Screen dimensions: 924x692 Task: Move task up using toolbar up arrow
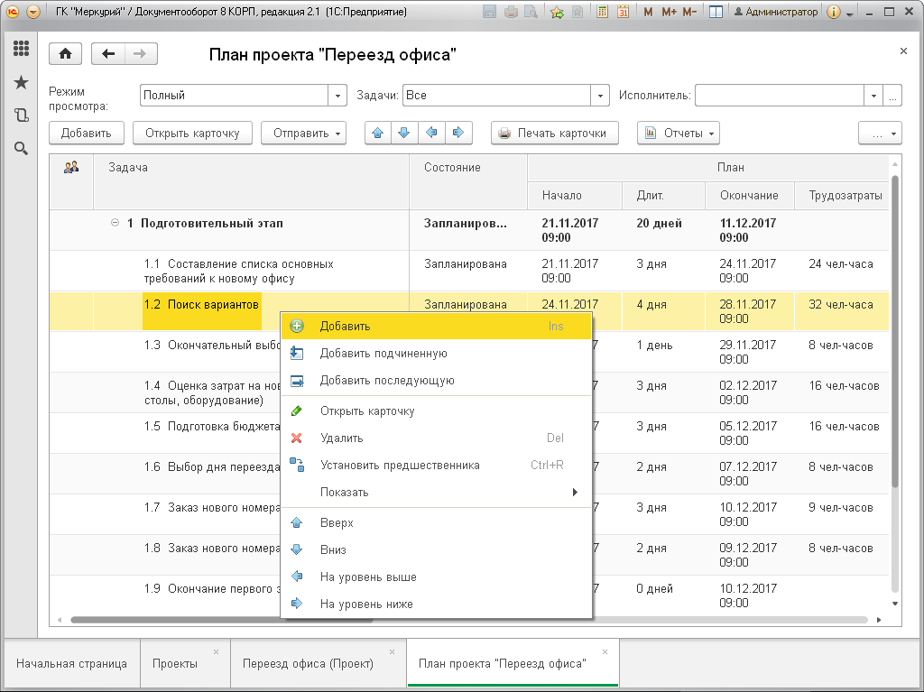(x=378, y=134)
